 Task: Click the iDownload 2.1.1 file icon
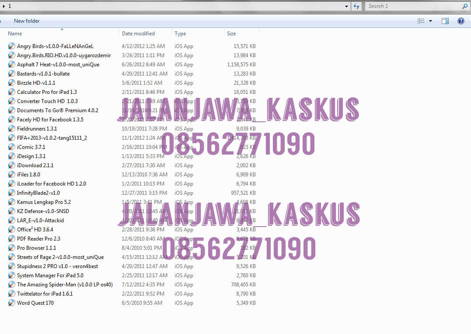point(11,165)
